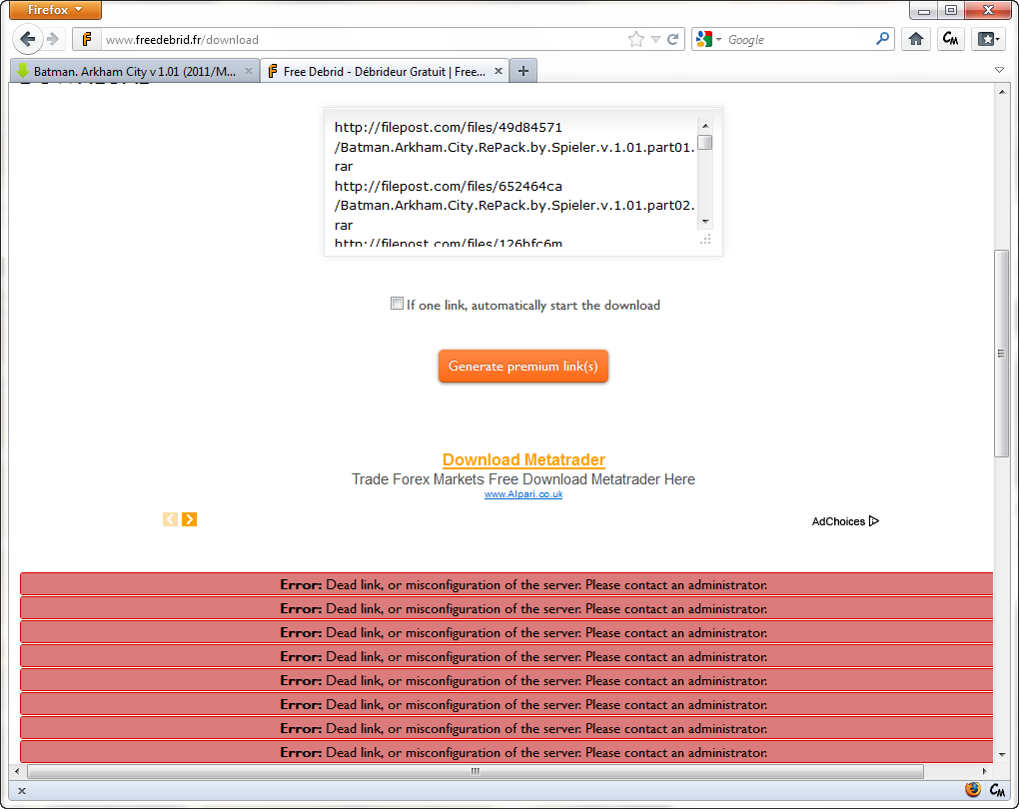
Task: Click the page scroll down arrow
Action: coord(1001,755)
